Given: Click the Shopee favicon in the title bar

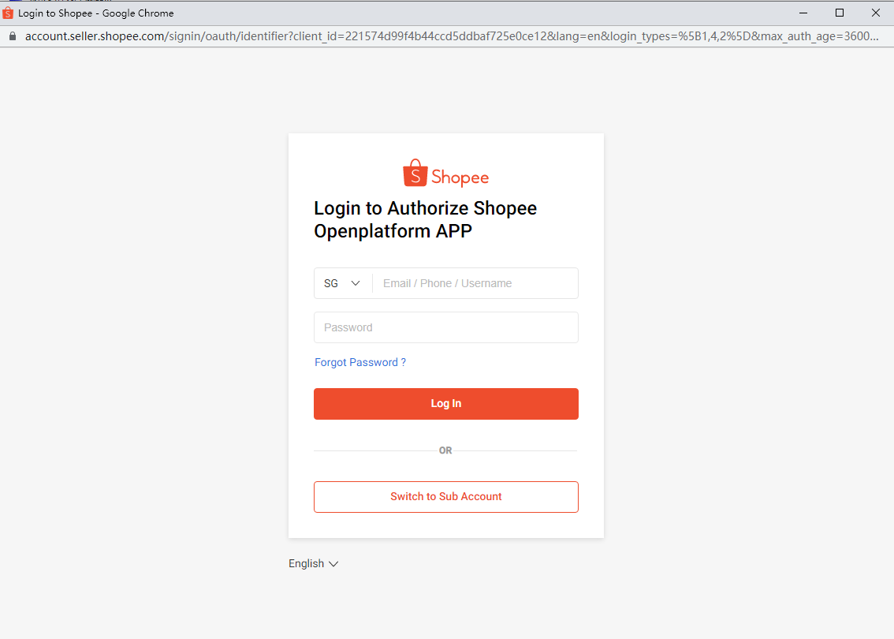Looking at the screenshot, I should [x=7, y=13].
